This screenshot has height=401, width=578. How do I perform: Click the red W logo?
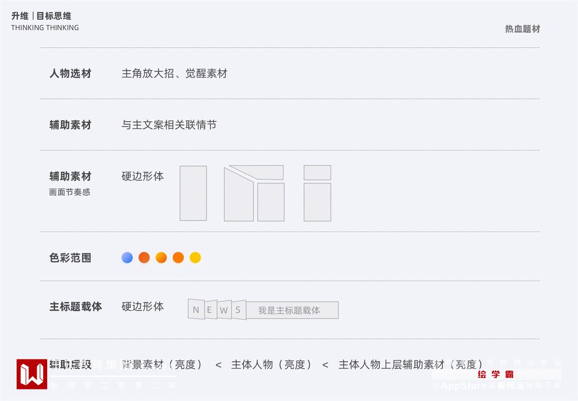pos(32,374)
